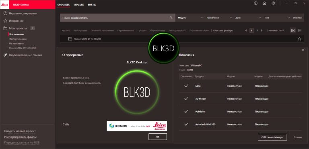
Task: Select Импортировано in the sidebar
Action: pyautogui.click(x=18, y=39)
